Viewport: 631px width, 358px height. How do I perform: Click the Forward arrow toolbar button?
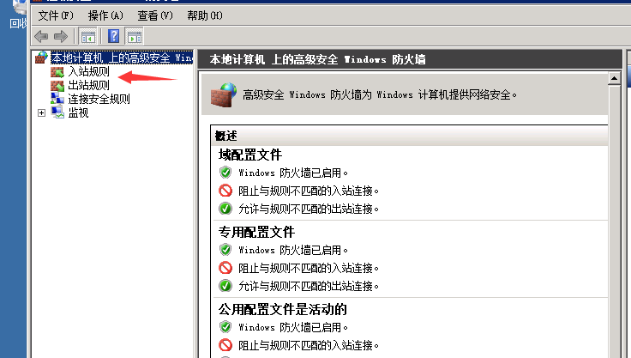tap(61, 37)
